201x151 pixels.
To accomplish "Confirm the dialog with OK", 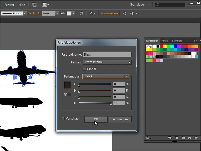I will click(96, 119).
